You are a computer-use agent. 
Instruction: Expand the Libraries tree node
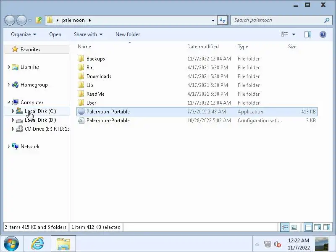(x=9, y=67)
